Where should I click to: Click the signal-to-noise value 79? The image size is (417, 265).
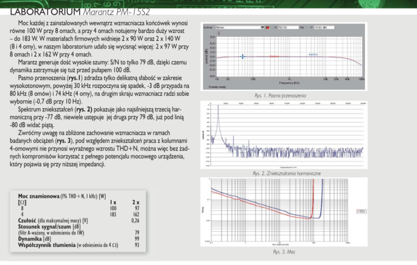coord(137,233)
